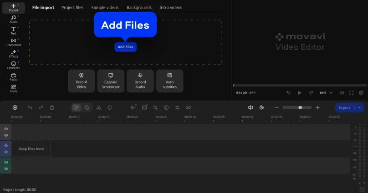Image resolution: width=368 pixels, height=193 pixels.
Task: Click the delete trash icon
Action: click(52, 107)
